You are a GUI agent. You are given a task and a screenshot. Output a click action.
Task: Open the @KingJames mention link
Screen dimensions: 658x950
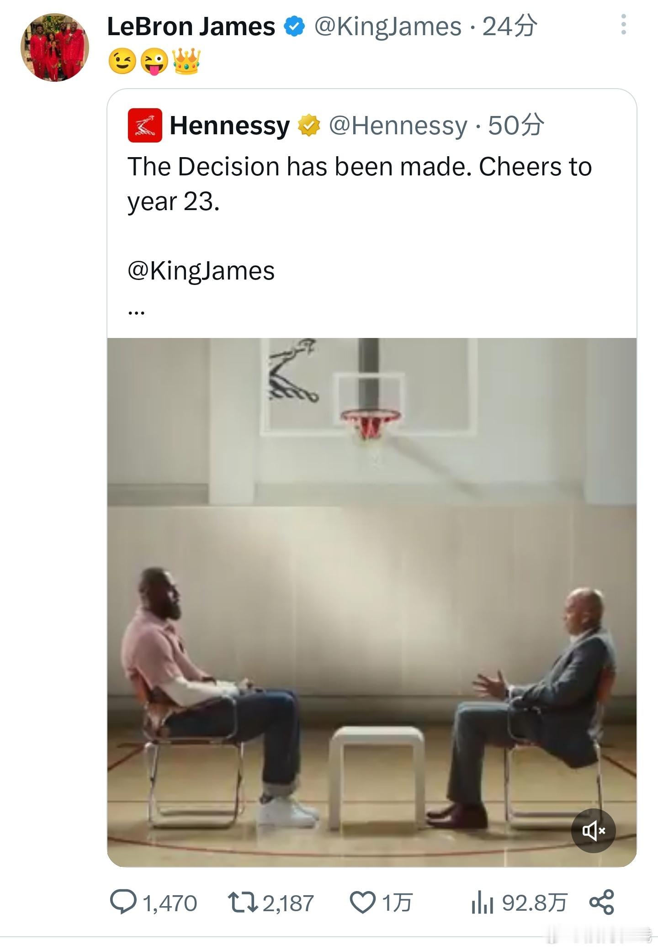[x=201, y=271]
